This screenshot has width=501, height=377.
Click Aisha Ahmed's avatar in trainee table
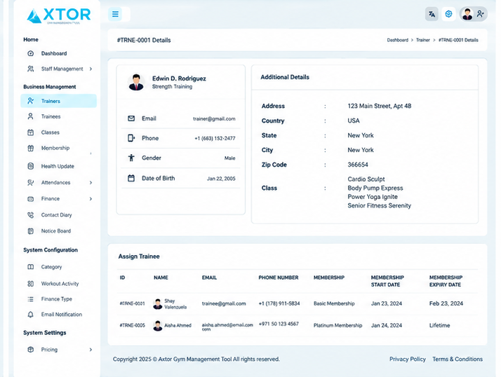(x=157, y=326)
